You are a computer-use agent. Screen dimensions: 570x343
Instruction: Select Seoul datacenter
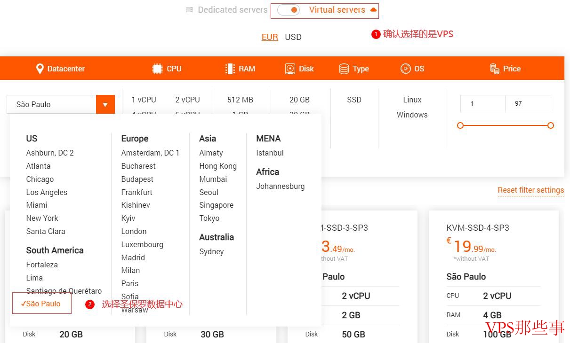pos(209,192)
